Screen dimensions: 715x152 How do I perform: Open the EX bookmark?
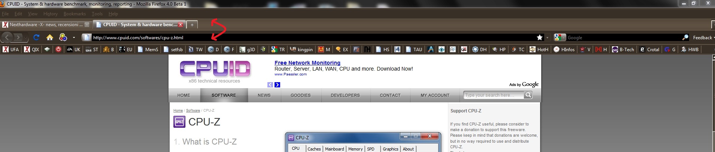coord(342,49)
